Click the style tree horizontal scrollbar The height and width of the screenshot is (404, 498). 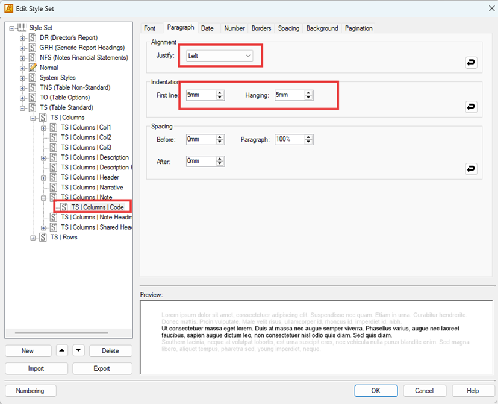[61, 333]
